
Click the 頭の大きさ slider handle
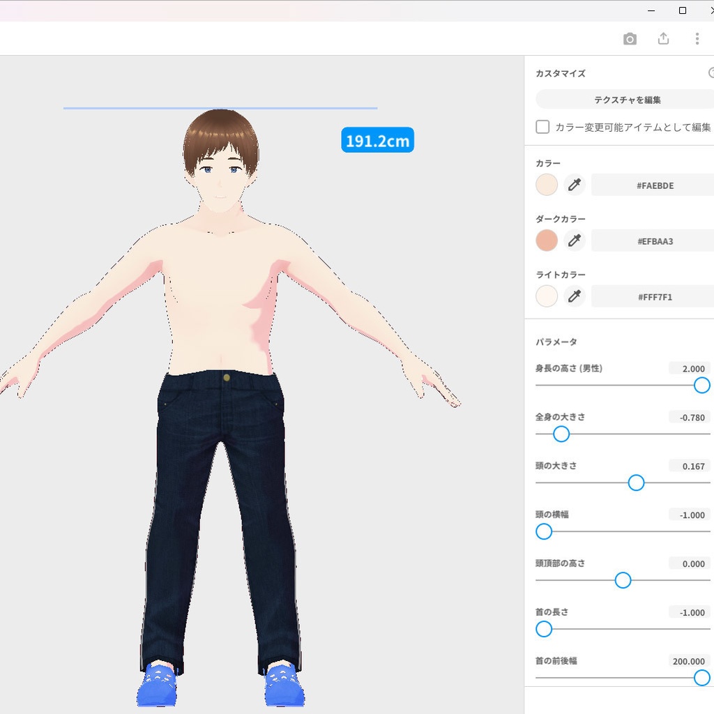tap(636, 483)
